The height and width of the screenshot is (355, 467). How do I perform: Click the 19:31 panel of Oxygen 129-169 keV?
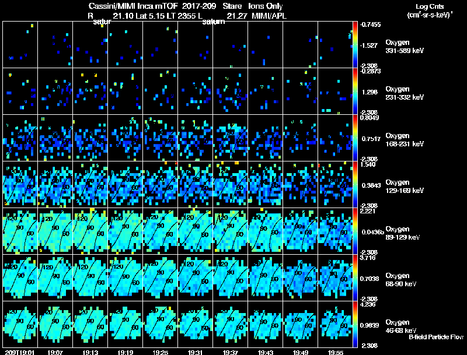[196, 184]
